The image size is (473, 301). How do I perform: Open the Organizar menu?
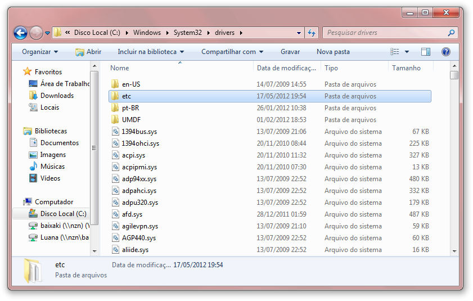[40, 52]
